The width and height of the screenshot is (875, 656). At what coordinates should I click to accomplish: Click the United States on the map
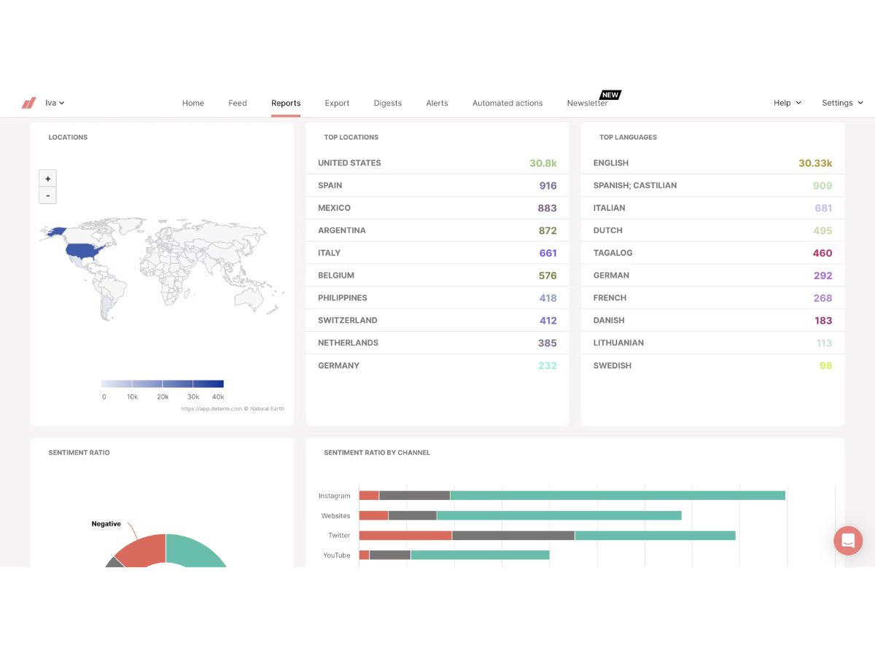click(x=85, y=251)
